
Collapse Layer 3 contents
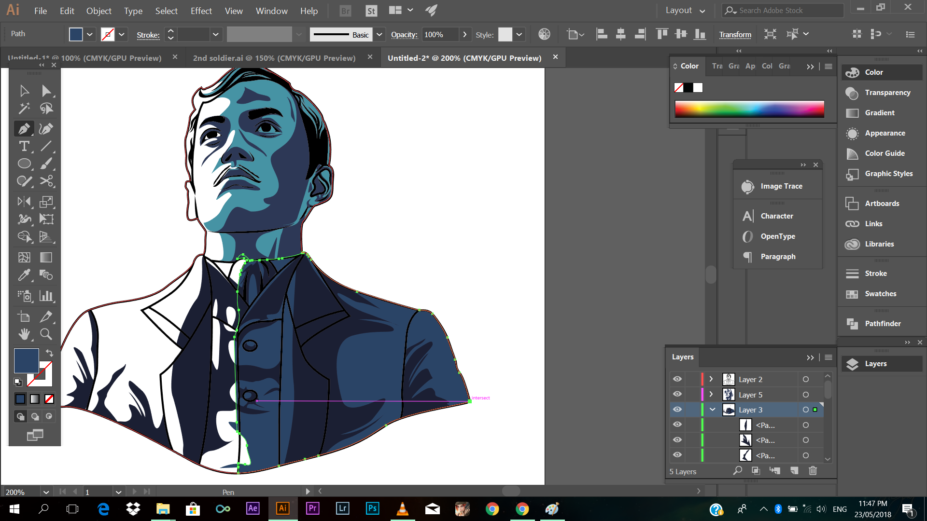[712, 410]
